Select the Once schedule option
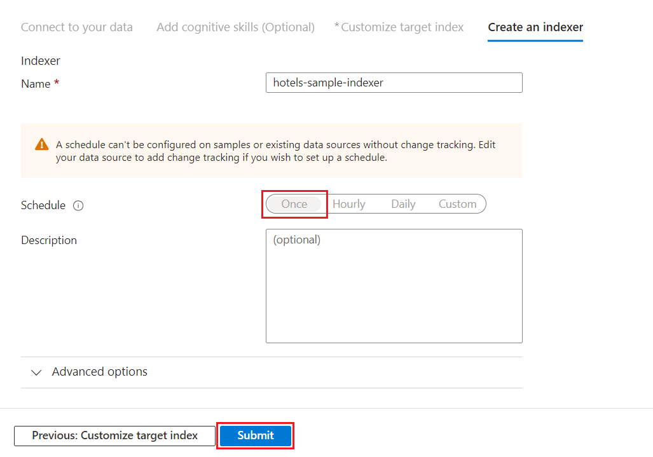 pos(294,204)
